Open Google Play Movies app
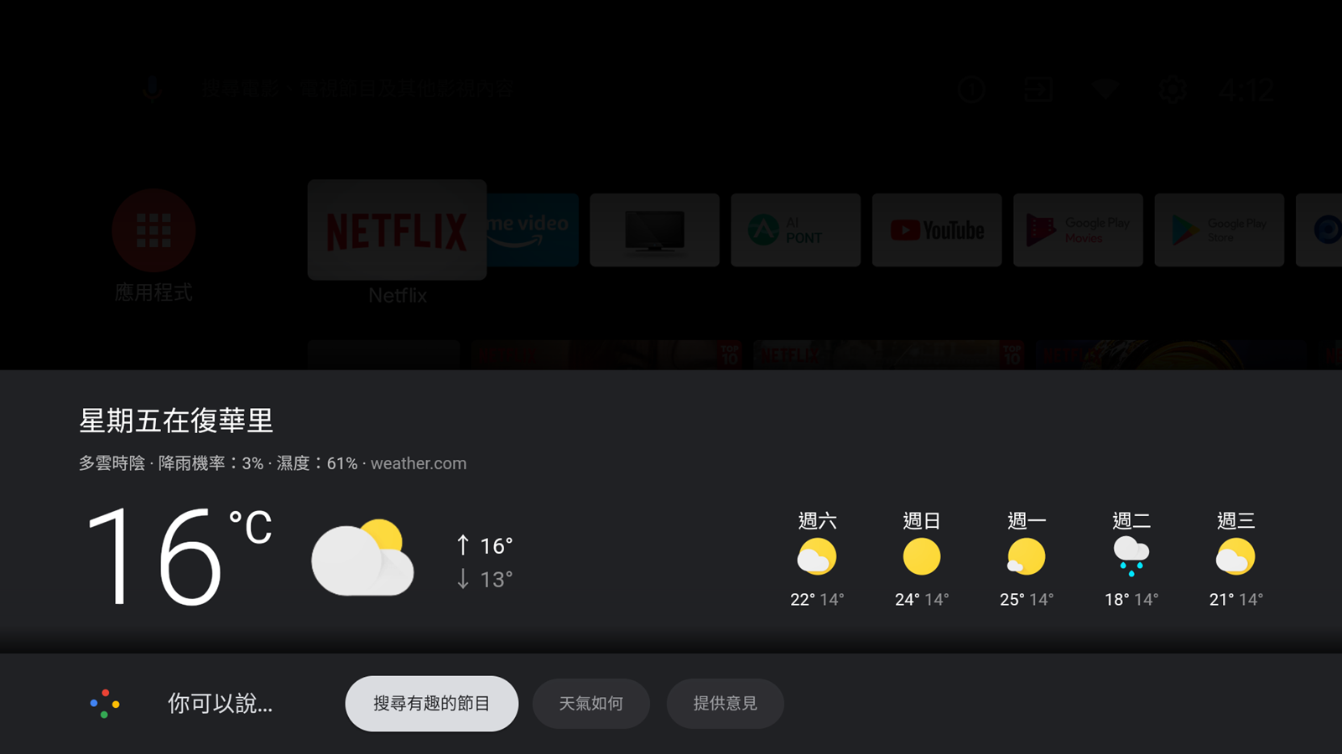Image resolution: width=1342 pixels, height=754 pixels. click(1078, 230)
